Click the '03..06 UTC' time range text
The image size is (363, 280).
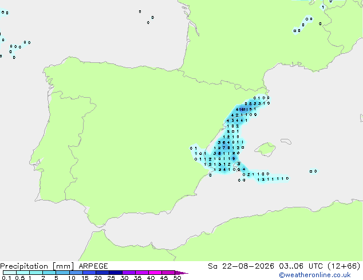(301, 266)
